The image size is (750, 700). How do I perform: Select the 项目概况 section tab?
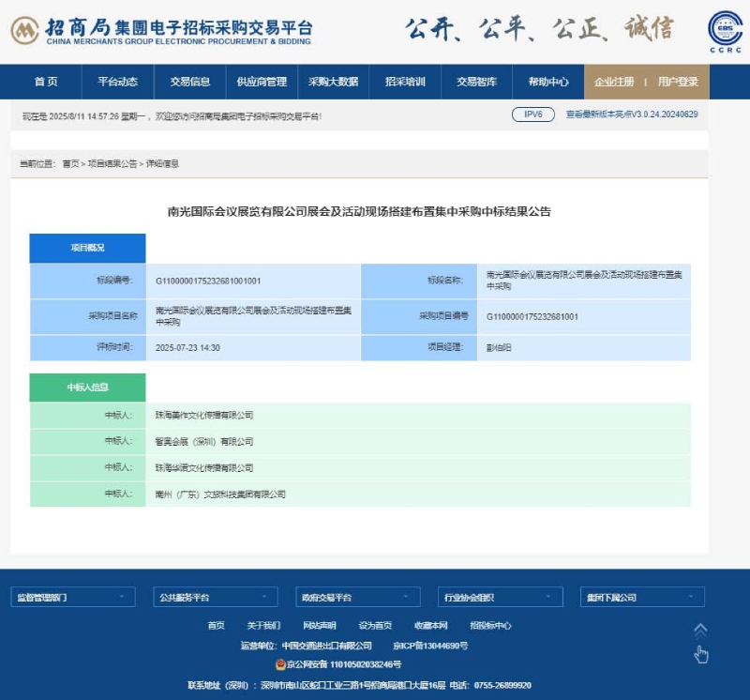point(87,248)
